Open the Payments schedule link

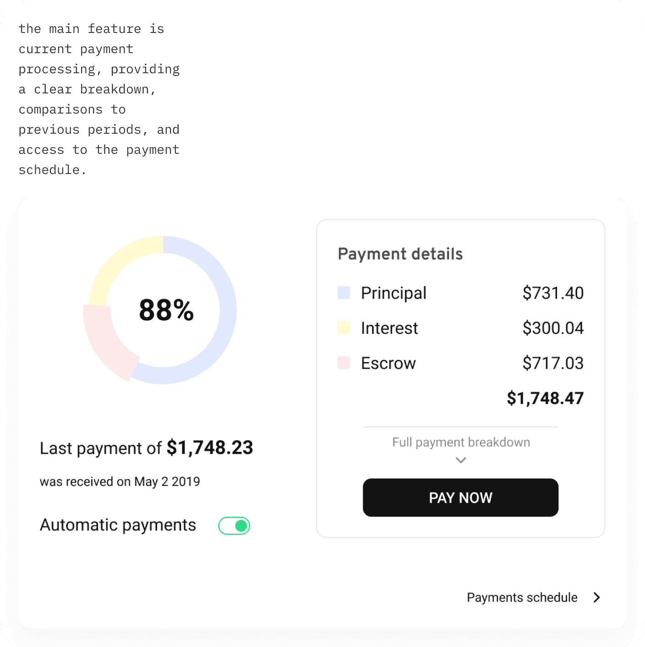pos(522,598)
